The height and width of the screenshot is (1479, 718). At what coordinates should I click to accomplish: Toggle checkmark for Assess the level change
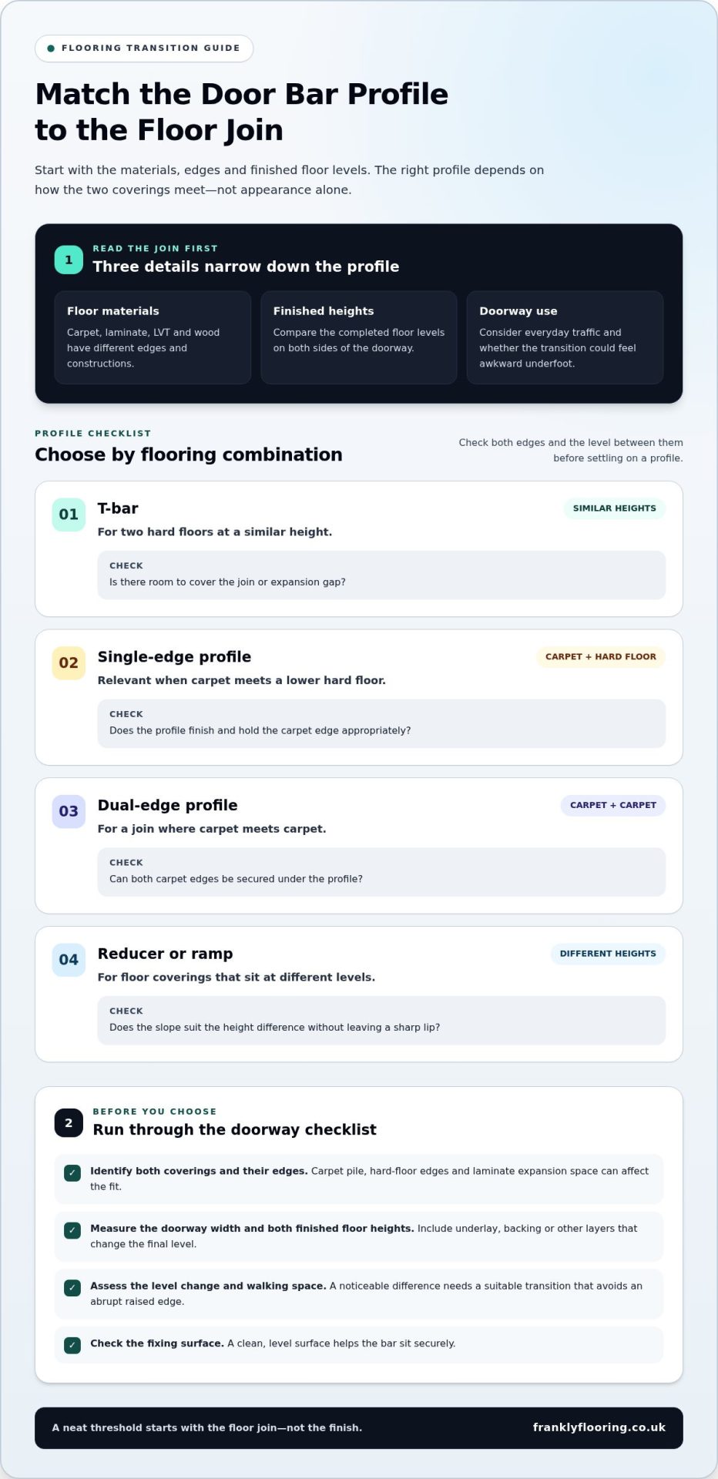(72, 1287)
